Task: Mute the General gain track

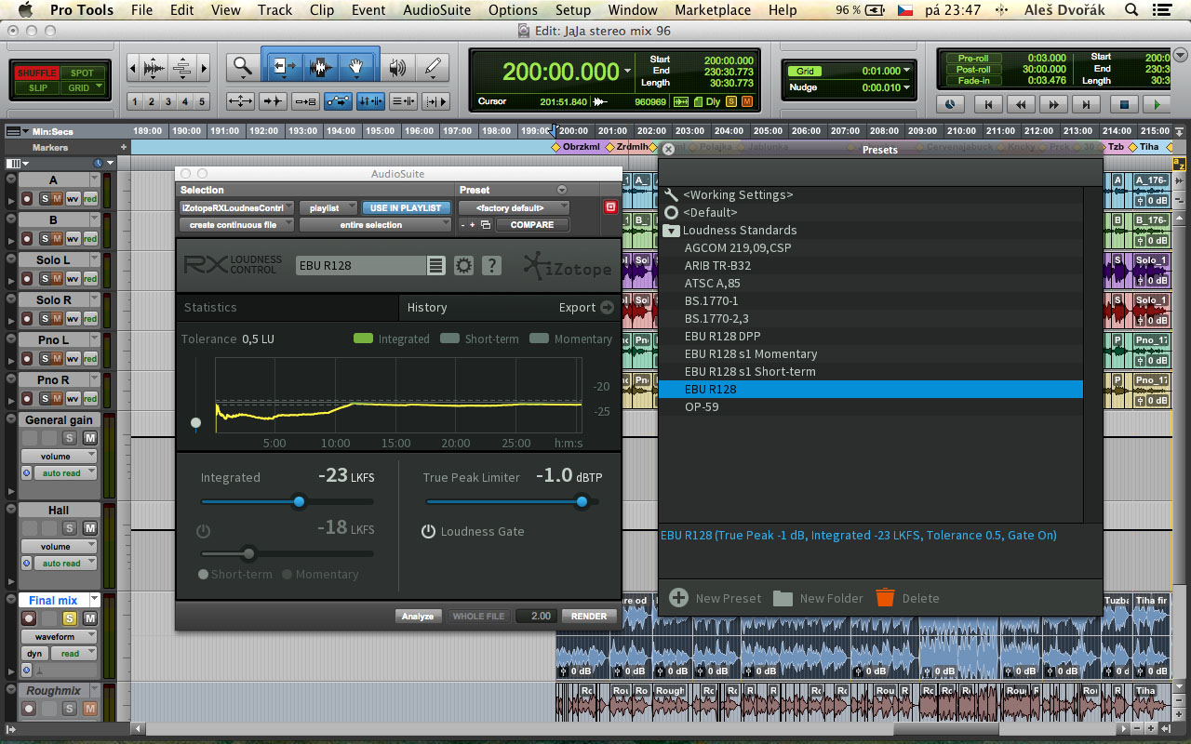Action: tap(90, 438)
